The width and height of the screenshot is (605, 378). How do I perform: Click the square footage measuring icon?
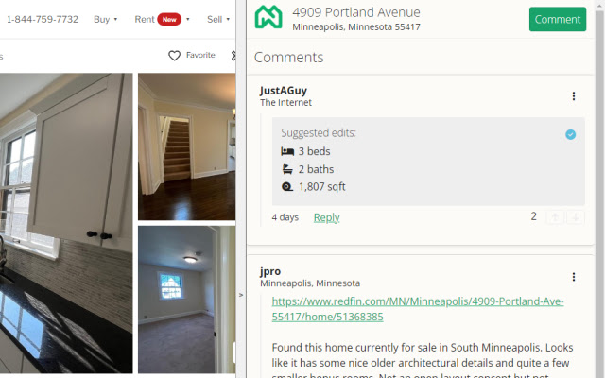point(287,187)
